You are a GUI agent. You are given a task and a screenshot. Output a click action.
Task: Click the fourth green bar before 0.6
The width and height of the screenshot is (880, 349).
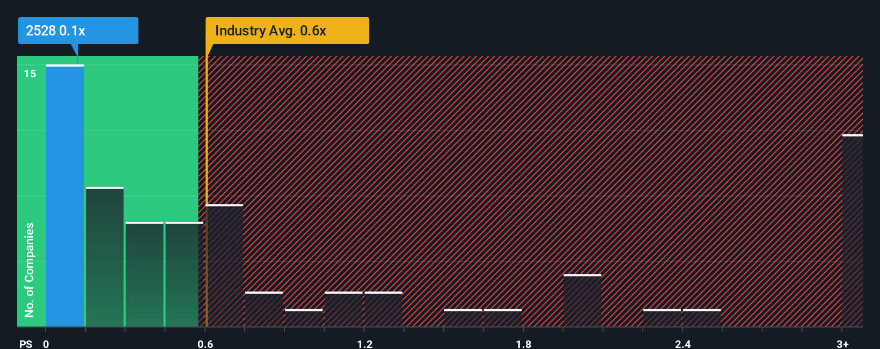pos(184,274)
